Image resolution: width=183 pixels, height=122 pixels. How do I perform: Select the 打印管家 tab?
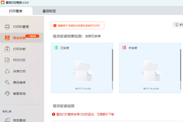[16, 11]
